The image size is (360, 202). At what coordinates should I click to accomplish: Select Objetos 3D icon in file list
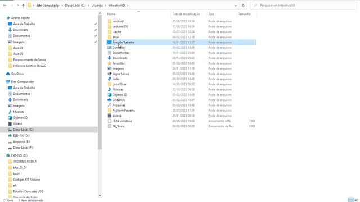pyautogui.click(x=110, y=95)
